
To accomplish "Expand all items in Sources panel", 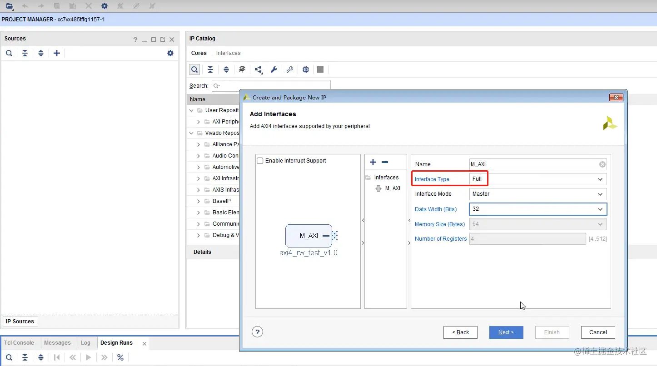I will [41, 53].
